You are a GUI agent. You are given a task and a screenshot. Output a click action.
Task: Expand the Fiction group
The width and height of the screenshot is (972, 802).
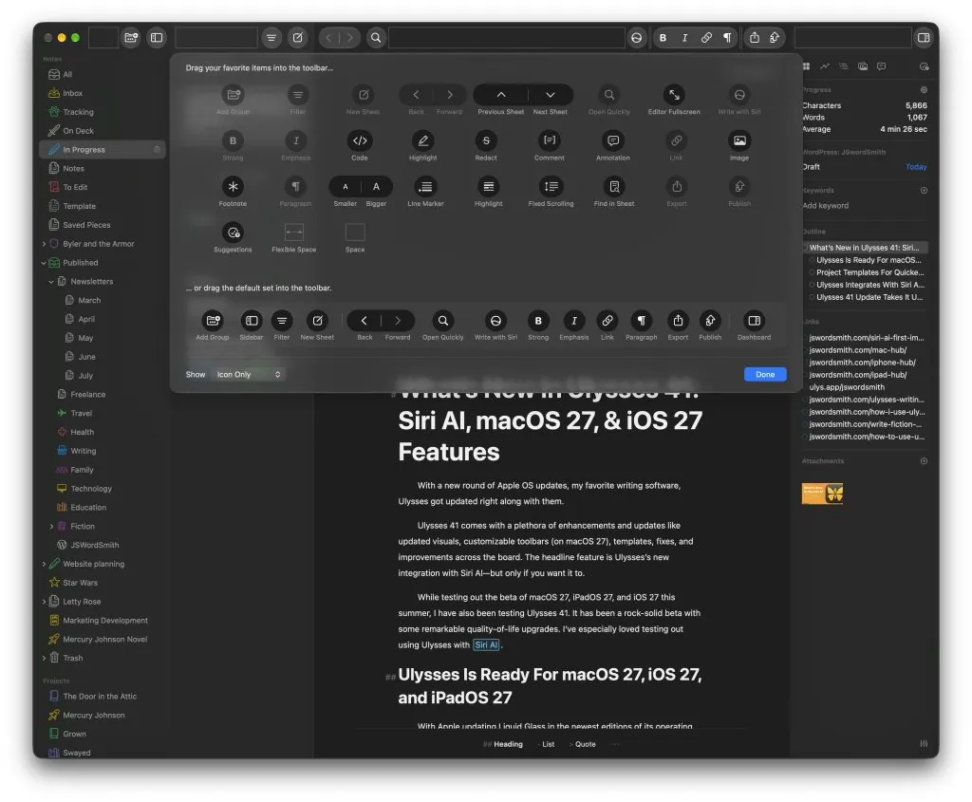(51, 526)
